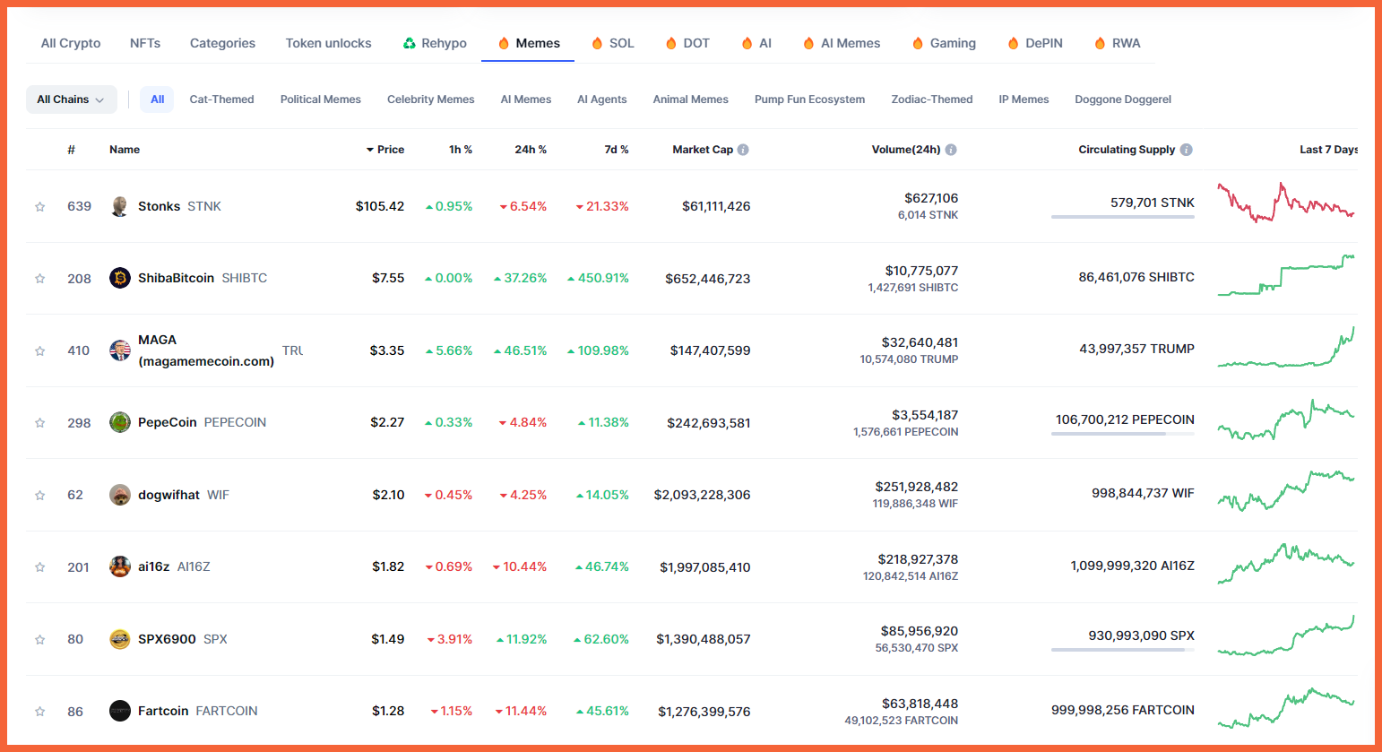Screen dimensions: 1382x752
Task: Click the flame icon beside Gaming
Action: [918, 43]
